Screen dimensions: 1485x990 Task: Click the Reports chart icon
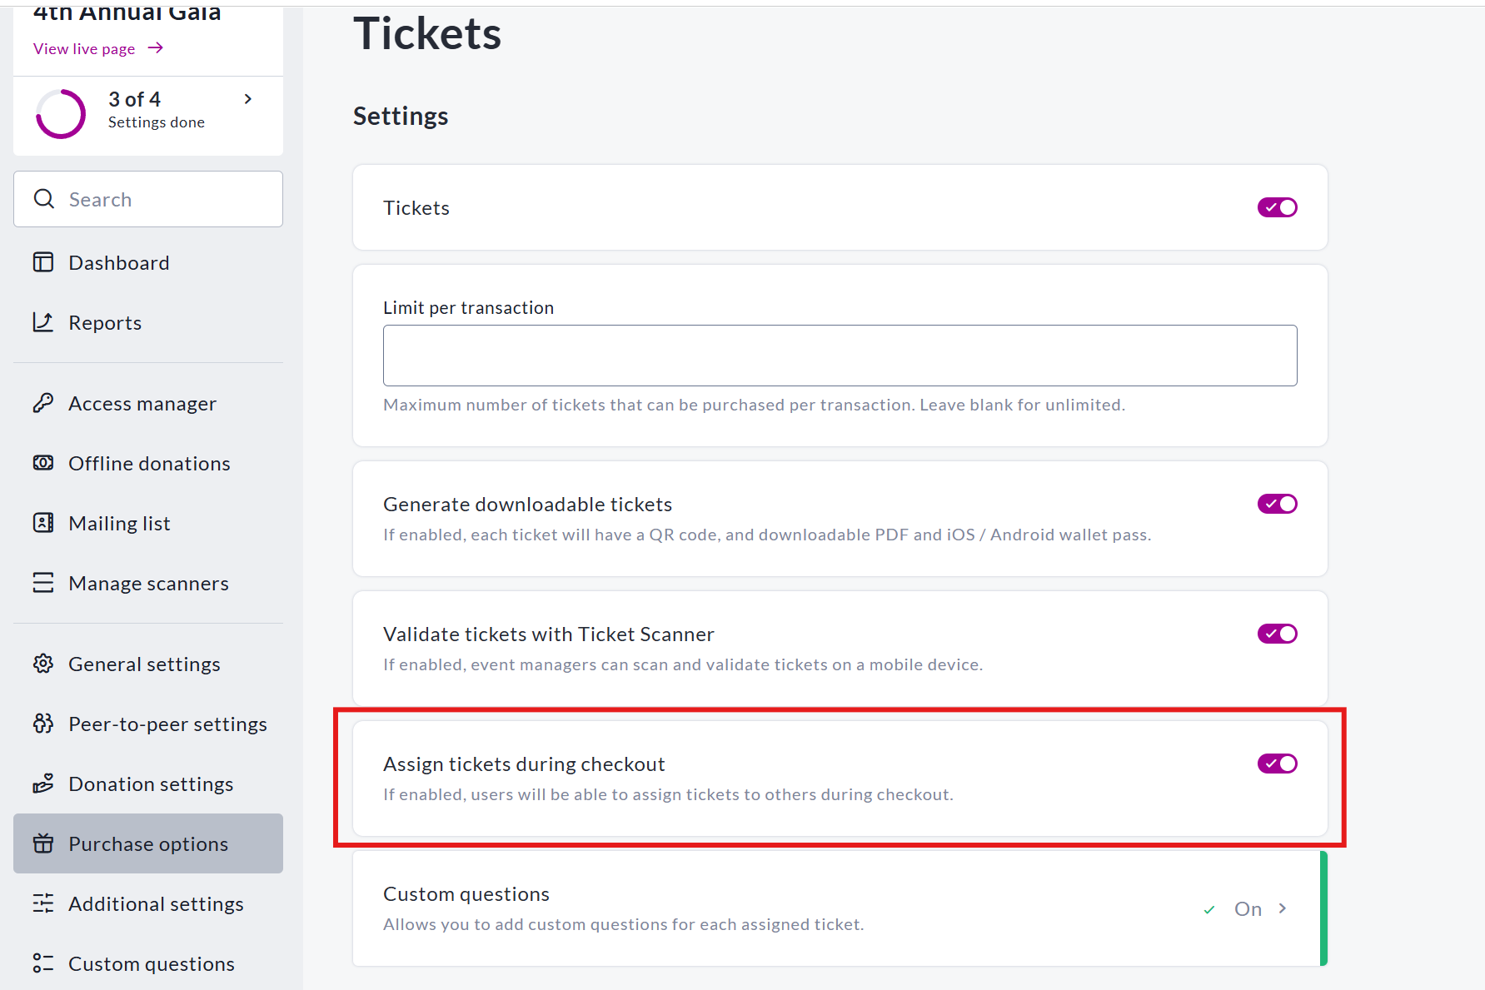coord(43,322)
